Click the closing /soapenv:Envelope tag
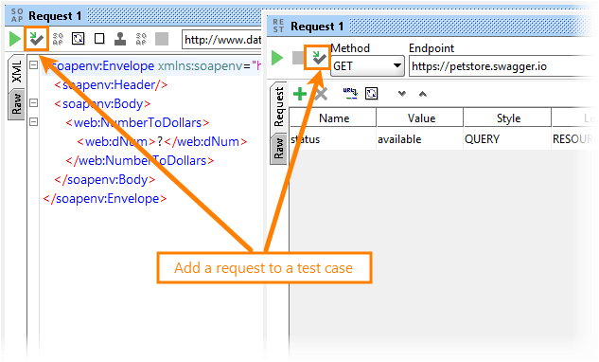 [105, 199]
